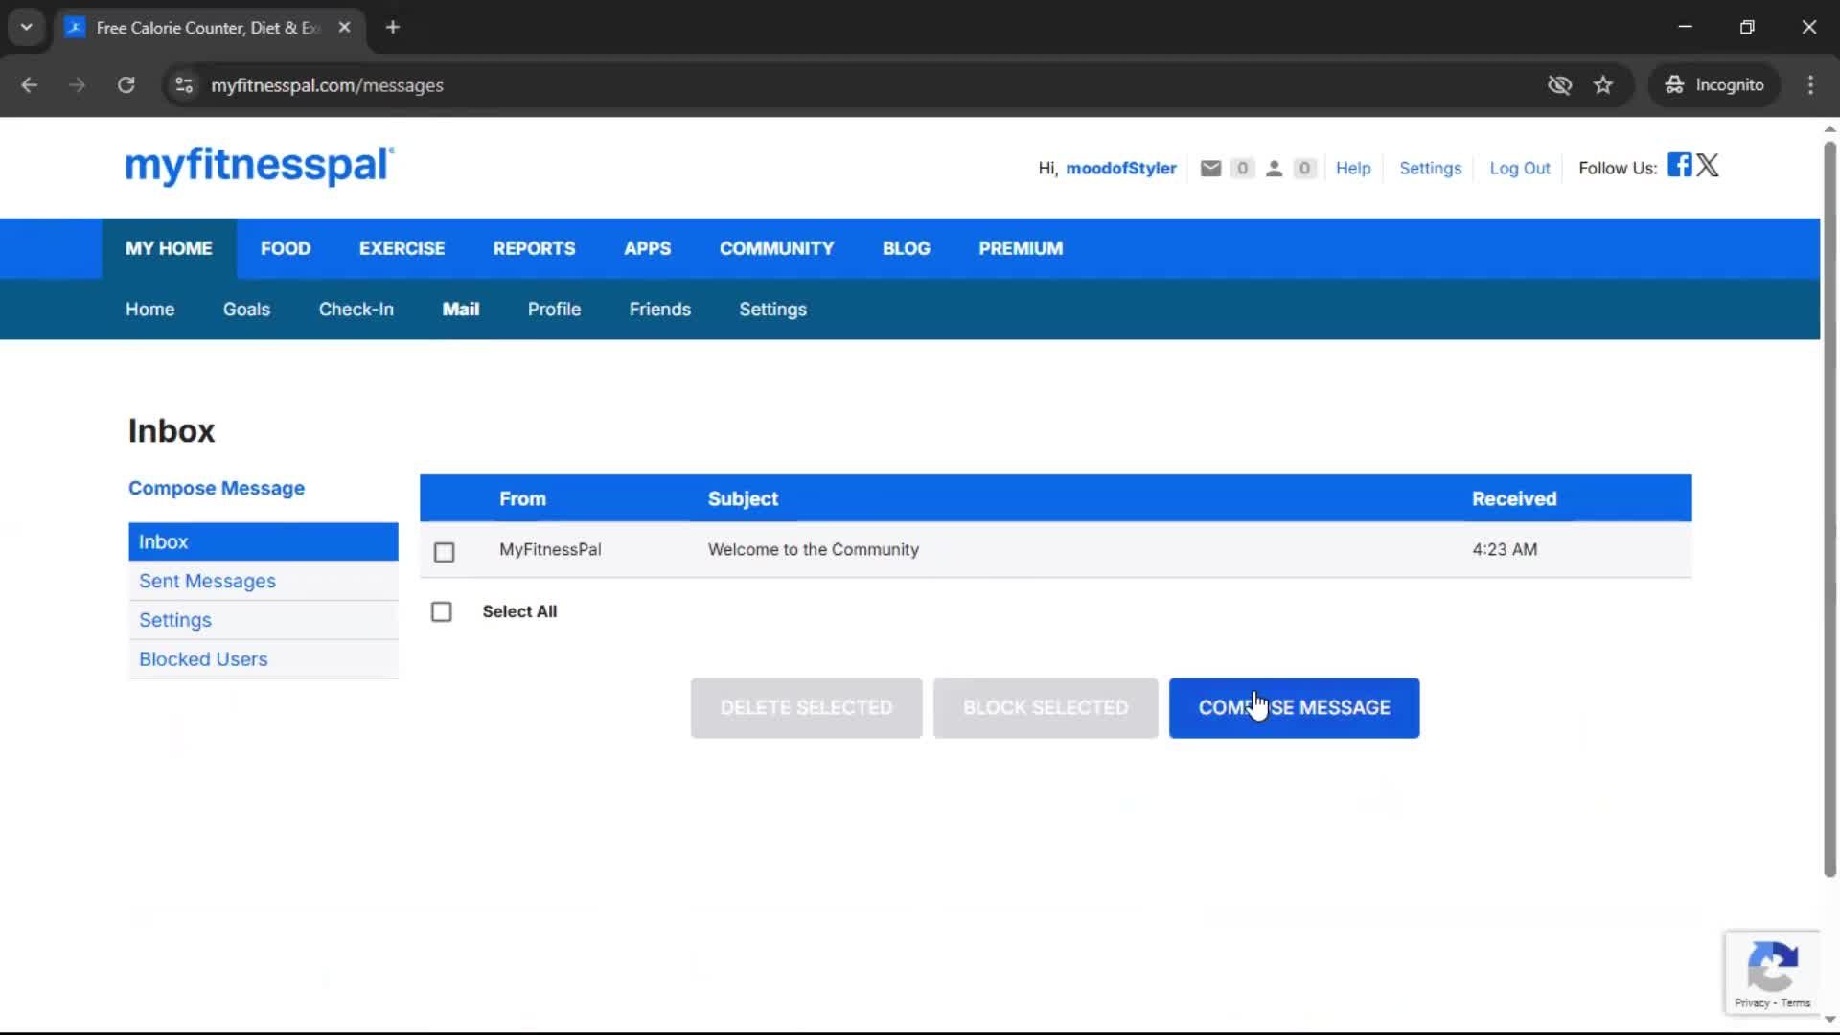1840x1035 pixels.
Task: Click the Terms link in reCAPTCHA badge
Action: pyautogui.click(x=1796, y=1003)
